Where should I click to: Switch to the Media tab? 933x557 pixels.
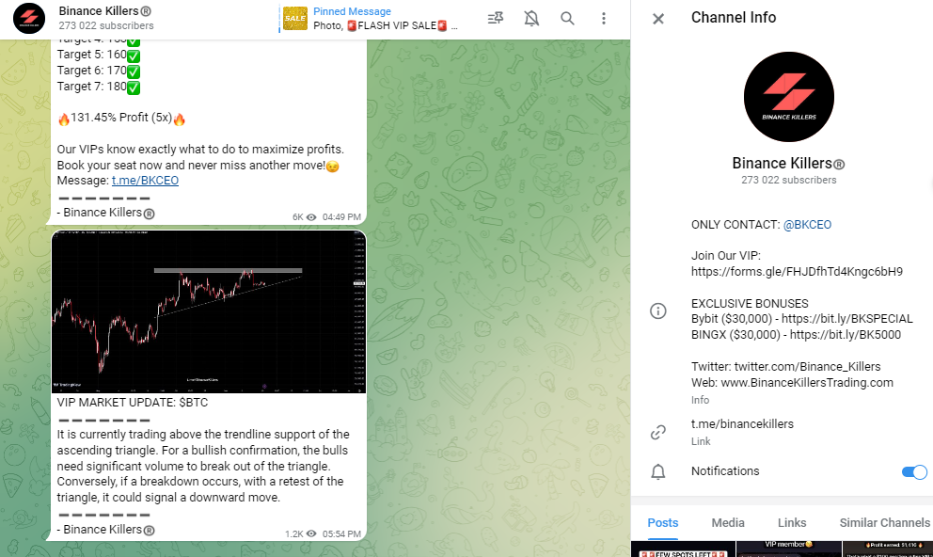[727, 523]
